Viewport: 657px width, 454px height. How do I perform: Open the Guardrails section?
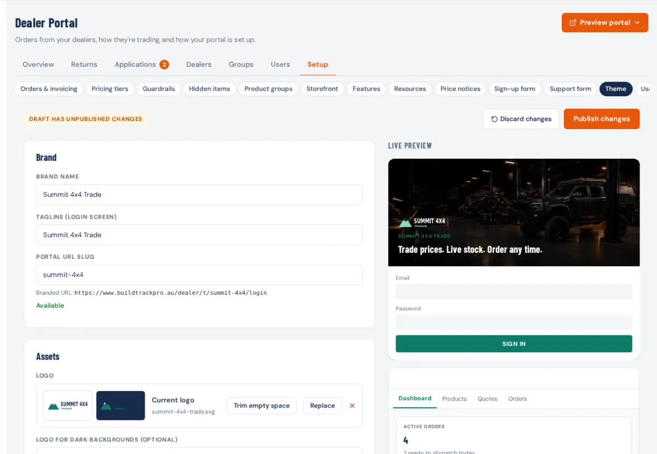pyautogui.click(x=159, y=89)
